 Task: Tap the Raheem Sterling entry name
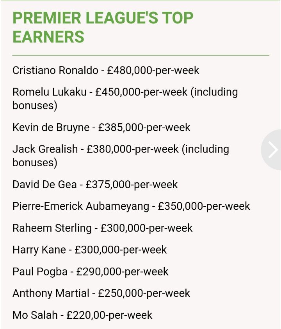point(52,228)
